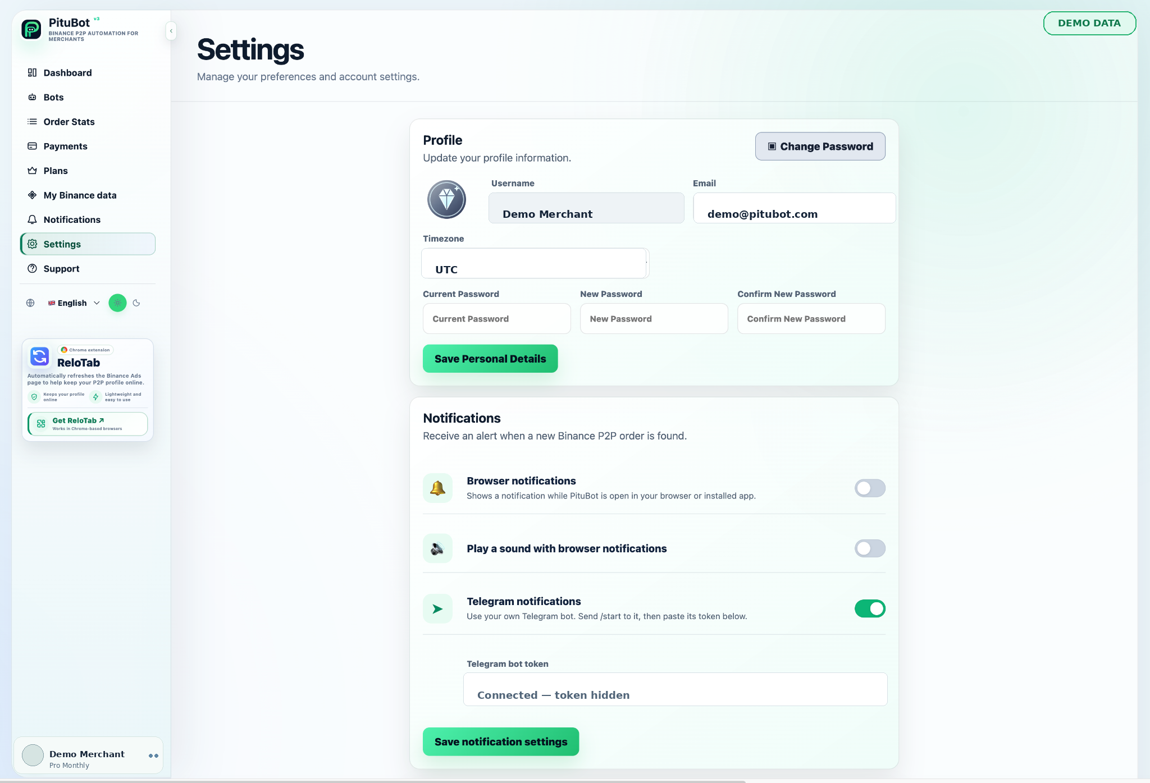
Task: Click the My Binance data diamond icon
Action: coord(32,195)
